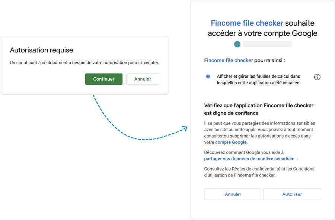Open the Fincome file checker title link
This screenshot has width=335, height=220.
[x=247, y=23]
